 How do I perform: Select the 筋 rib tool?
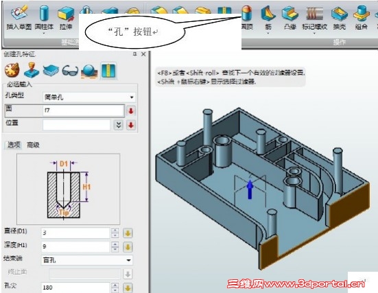tap(268, 18)
